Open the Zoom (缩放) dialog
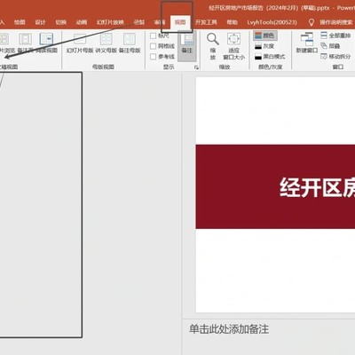Viewport: 355px width, 355px height. [213, 46]
